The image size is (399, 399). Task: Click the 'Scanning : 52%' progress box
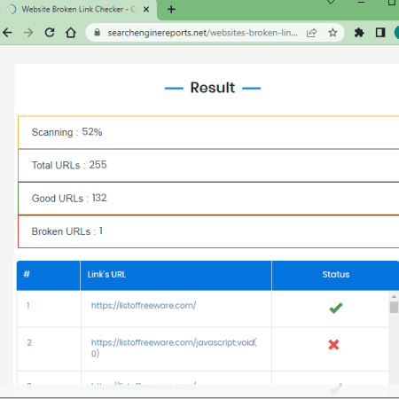coord(208,132)
